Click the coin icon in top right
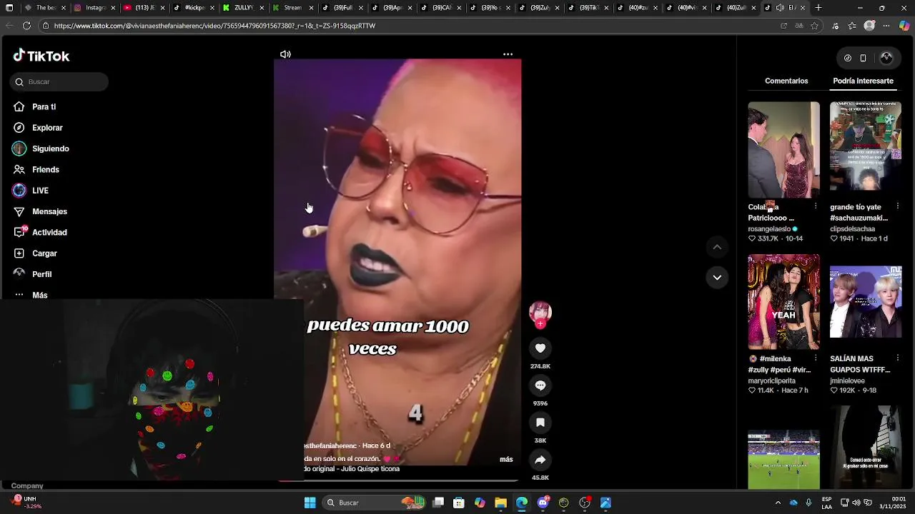Image resolution: width=915 pixels, height=514 pixels. 848,58
